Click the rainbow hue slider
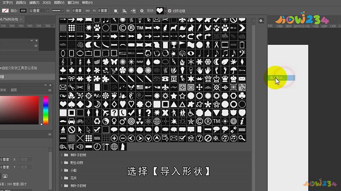 coord(46,110)
